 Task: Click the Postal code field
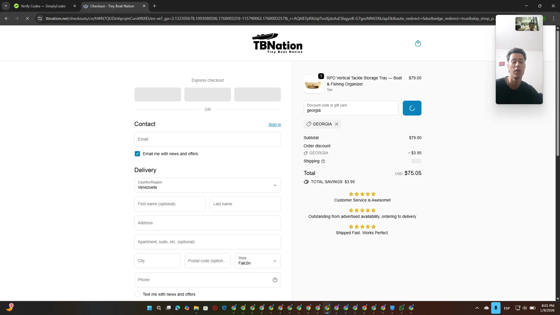208,261
